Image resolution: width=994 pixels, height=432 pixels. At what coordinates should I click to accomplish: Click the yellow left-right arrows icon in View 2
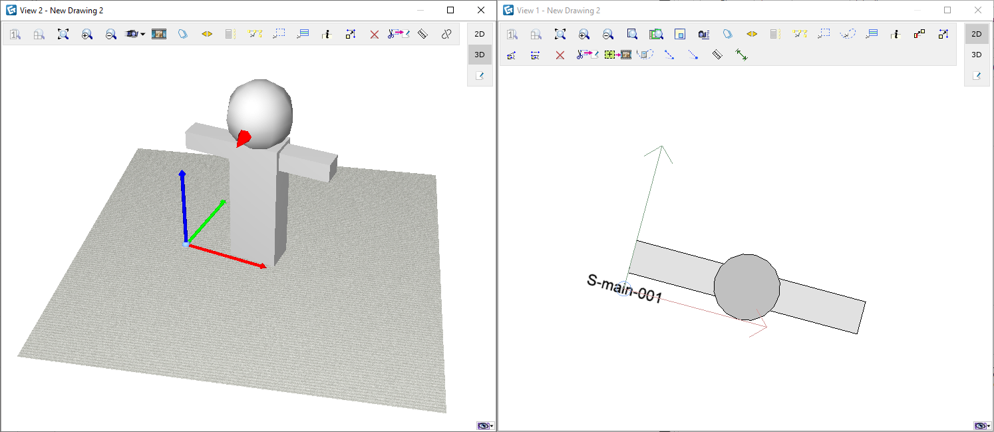point(207,34)
